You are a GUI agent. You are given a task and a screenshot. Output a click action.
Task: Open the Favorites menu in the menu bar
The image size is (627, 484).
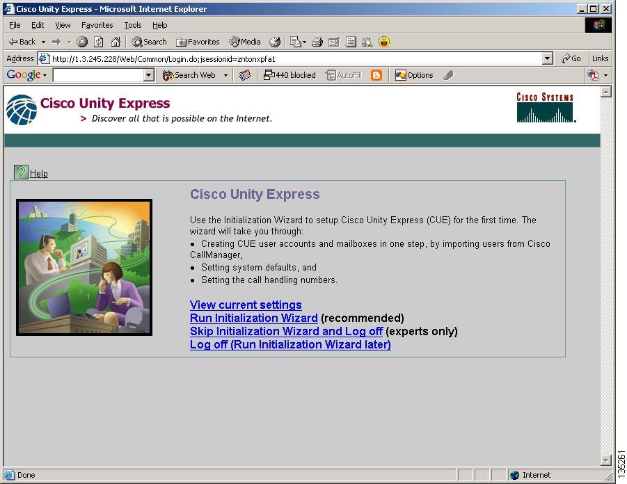97,25
